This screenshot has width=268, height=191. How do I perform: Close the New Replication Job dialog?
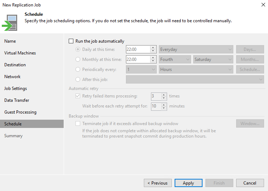click(263, 5)
